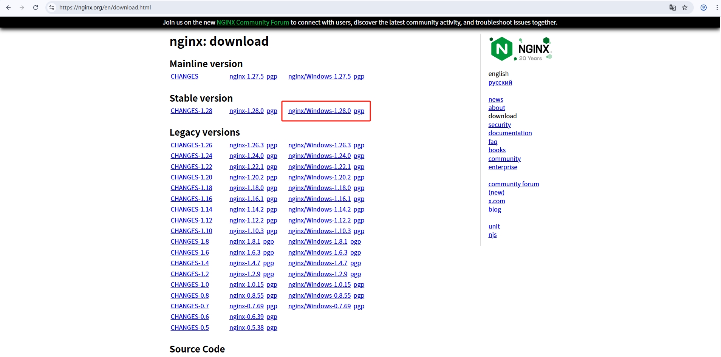Screen dimensions: 721x357
Task: Download nginx-1.14.2 source
Action: (x=246, y=209)
